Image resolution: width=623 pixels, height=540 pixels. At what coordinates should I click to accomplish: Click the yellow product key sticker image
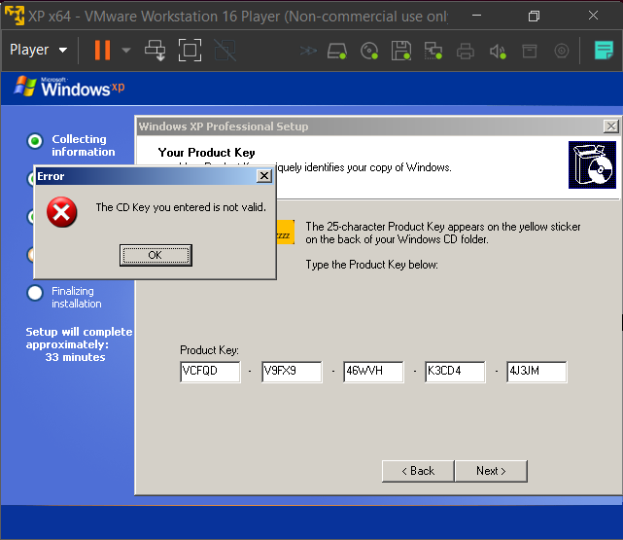coord(286,232)
